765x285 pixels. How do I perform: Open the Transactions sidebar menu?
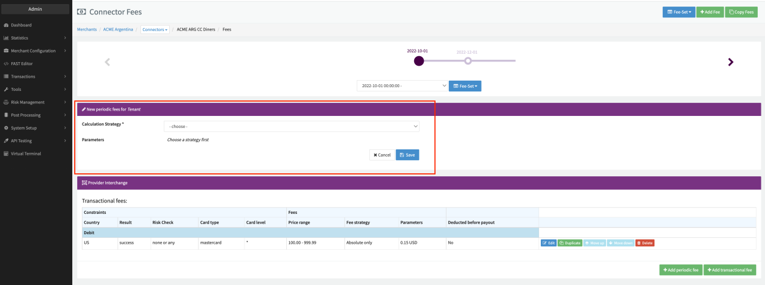pyautogui.click(x=36, y=76)
